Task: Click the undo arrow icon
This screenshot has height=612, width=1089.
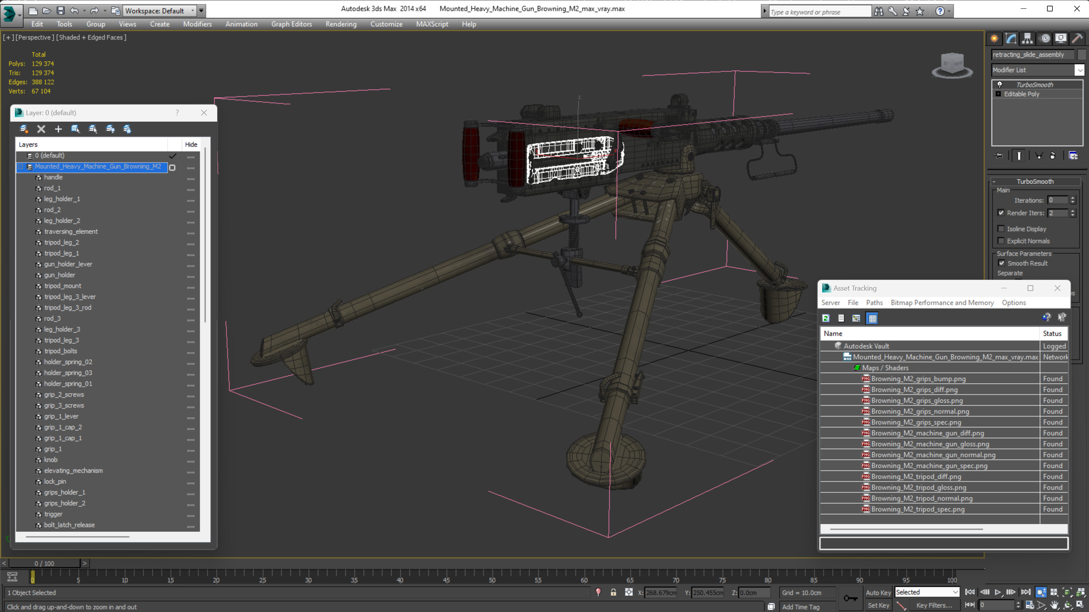Action: point(74,11)
